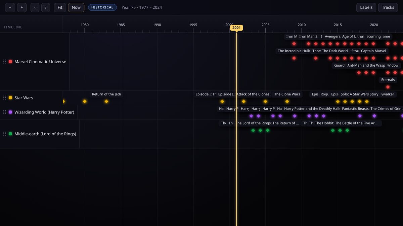Select the Marvel Cinematic Universe track label
403x226 pixels.
pos(40,62)
